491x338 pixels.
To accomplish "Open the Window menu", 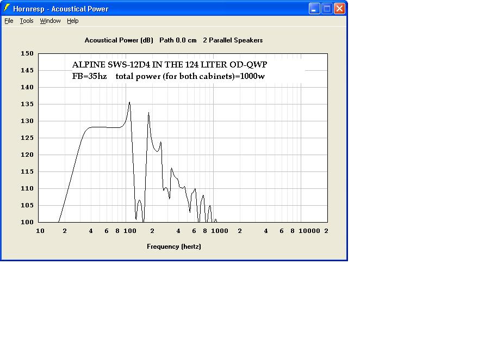I will tap(50, 21).
